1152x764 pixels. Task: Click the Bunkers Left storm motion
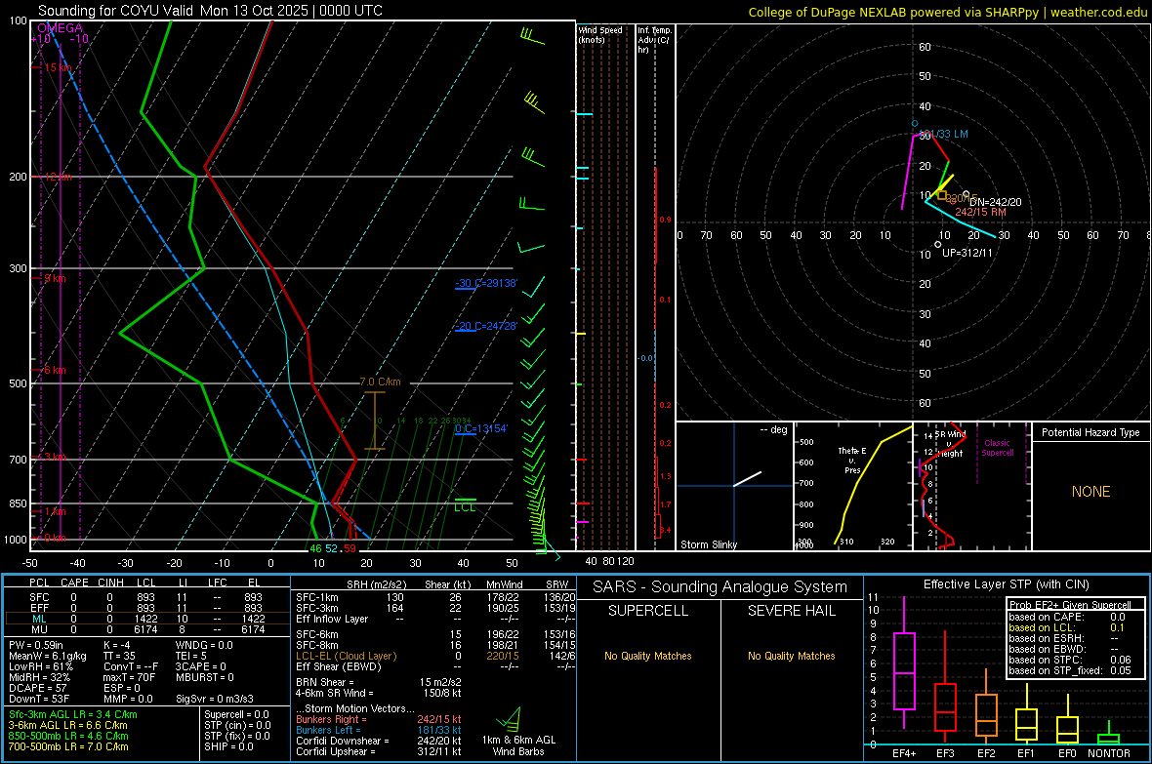point(379,730)
